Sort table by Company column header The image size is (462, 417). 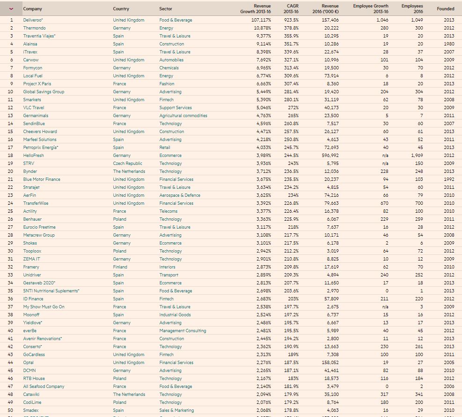(x=32, y=9)
